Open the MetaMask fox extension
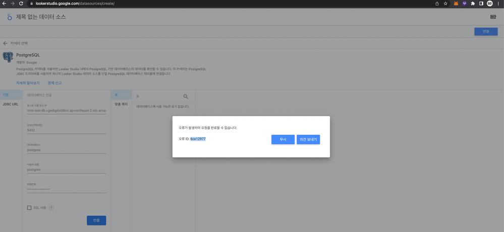Viewport: 504px width, 232px height. coord(456,4)
